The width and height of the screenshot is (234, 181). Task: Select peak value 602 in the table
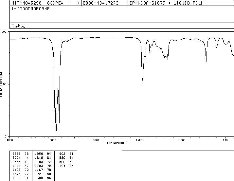pos(62,154)
